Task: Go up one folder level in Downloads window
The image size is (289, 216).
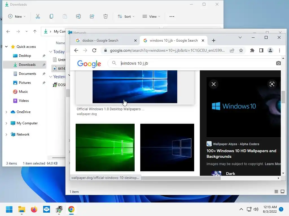Action: (x=35, y=31)
